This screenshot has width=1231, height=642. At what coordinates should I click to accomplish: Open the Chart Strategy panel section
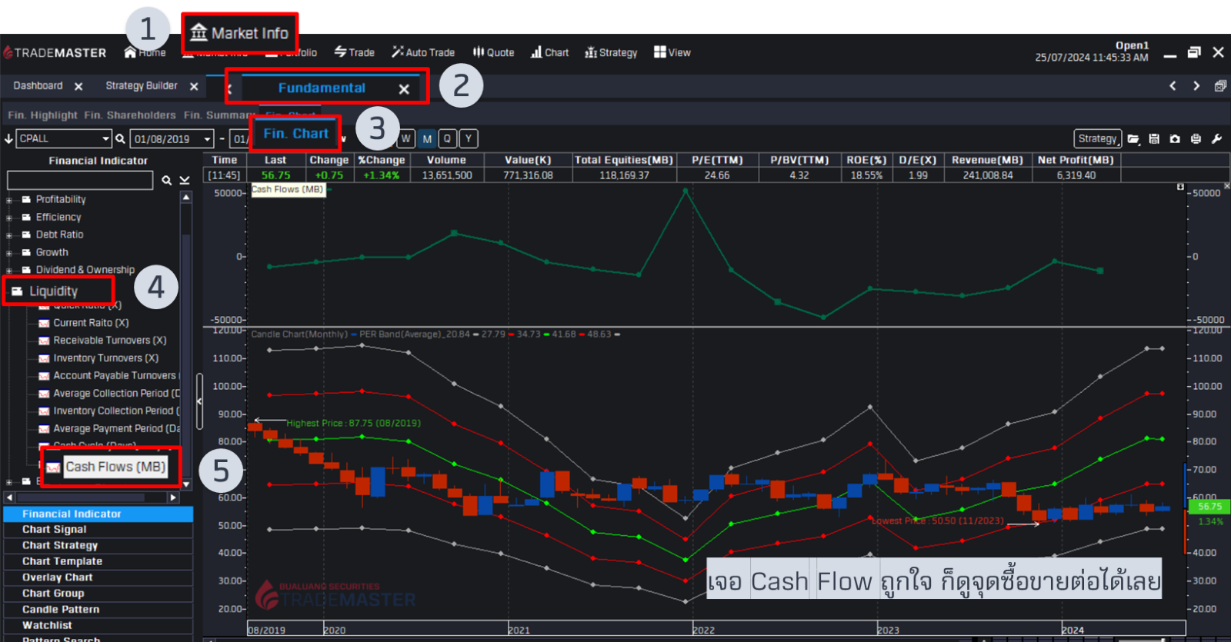98,546
